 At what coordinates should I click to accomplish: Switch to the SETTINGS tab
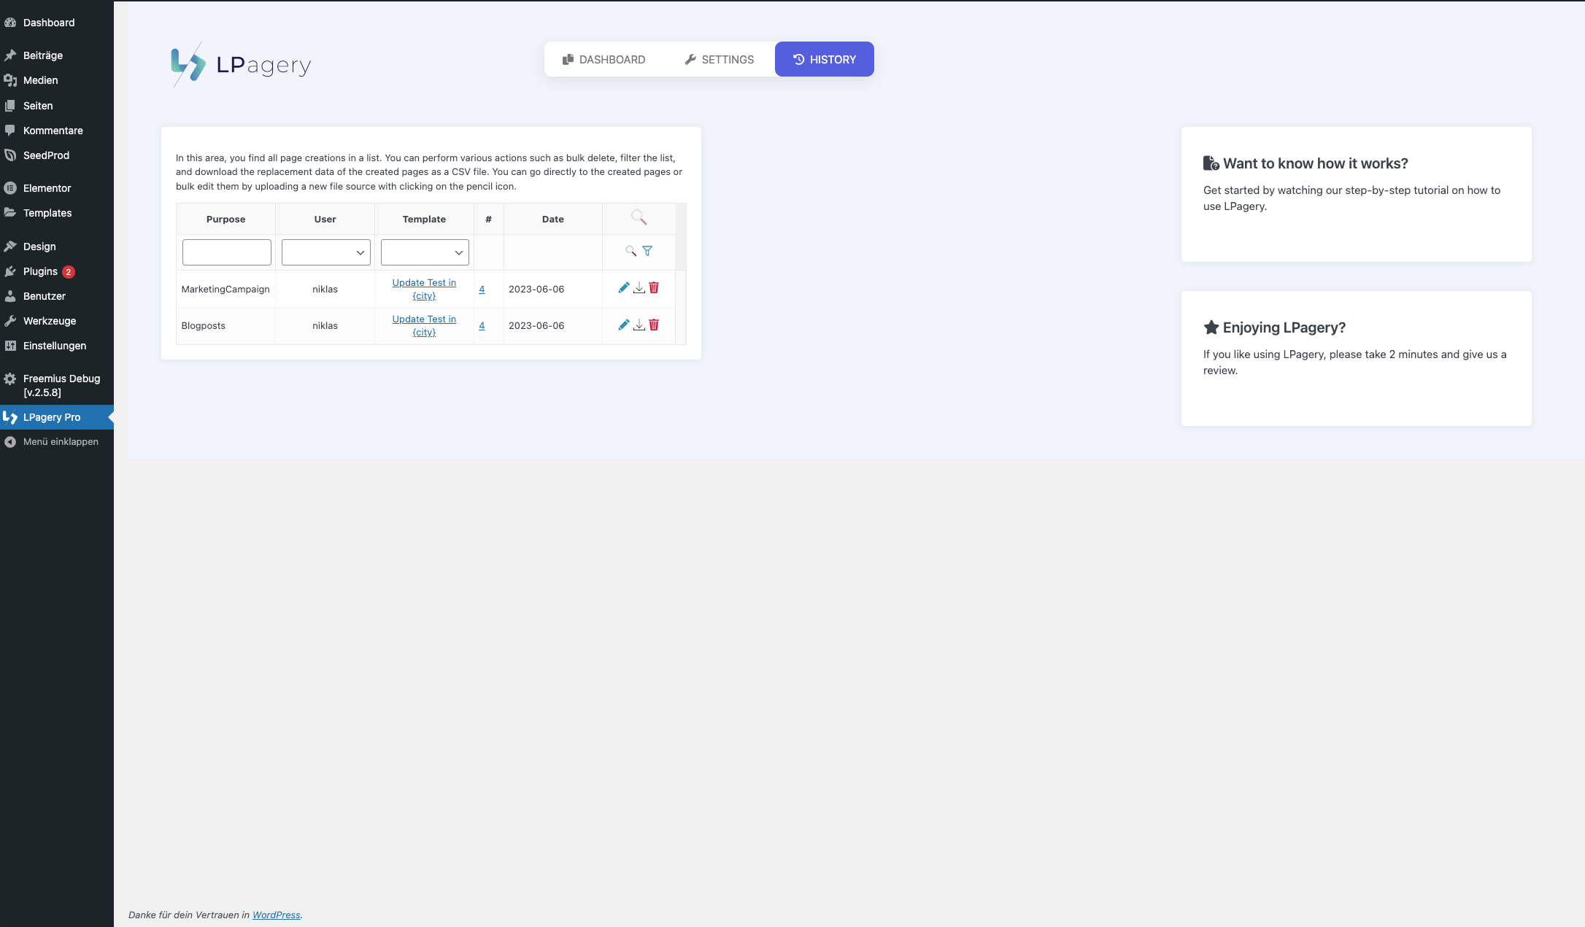719,60
